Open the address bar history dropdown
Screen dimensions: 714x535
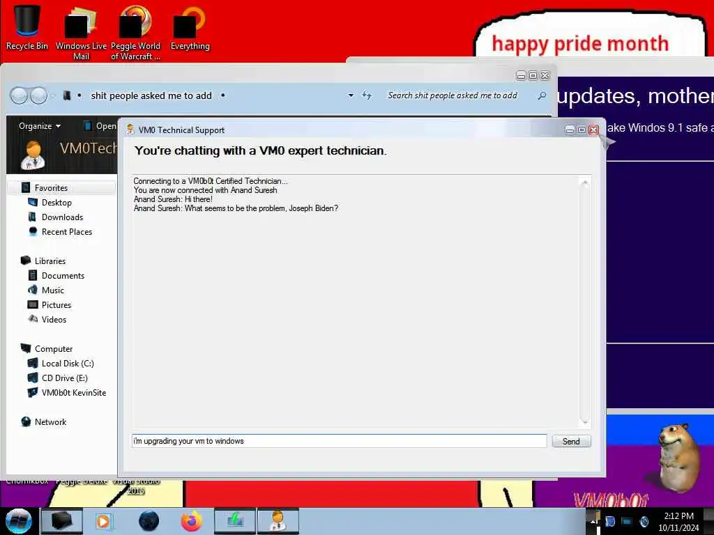[x=351, y=95]
